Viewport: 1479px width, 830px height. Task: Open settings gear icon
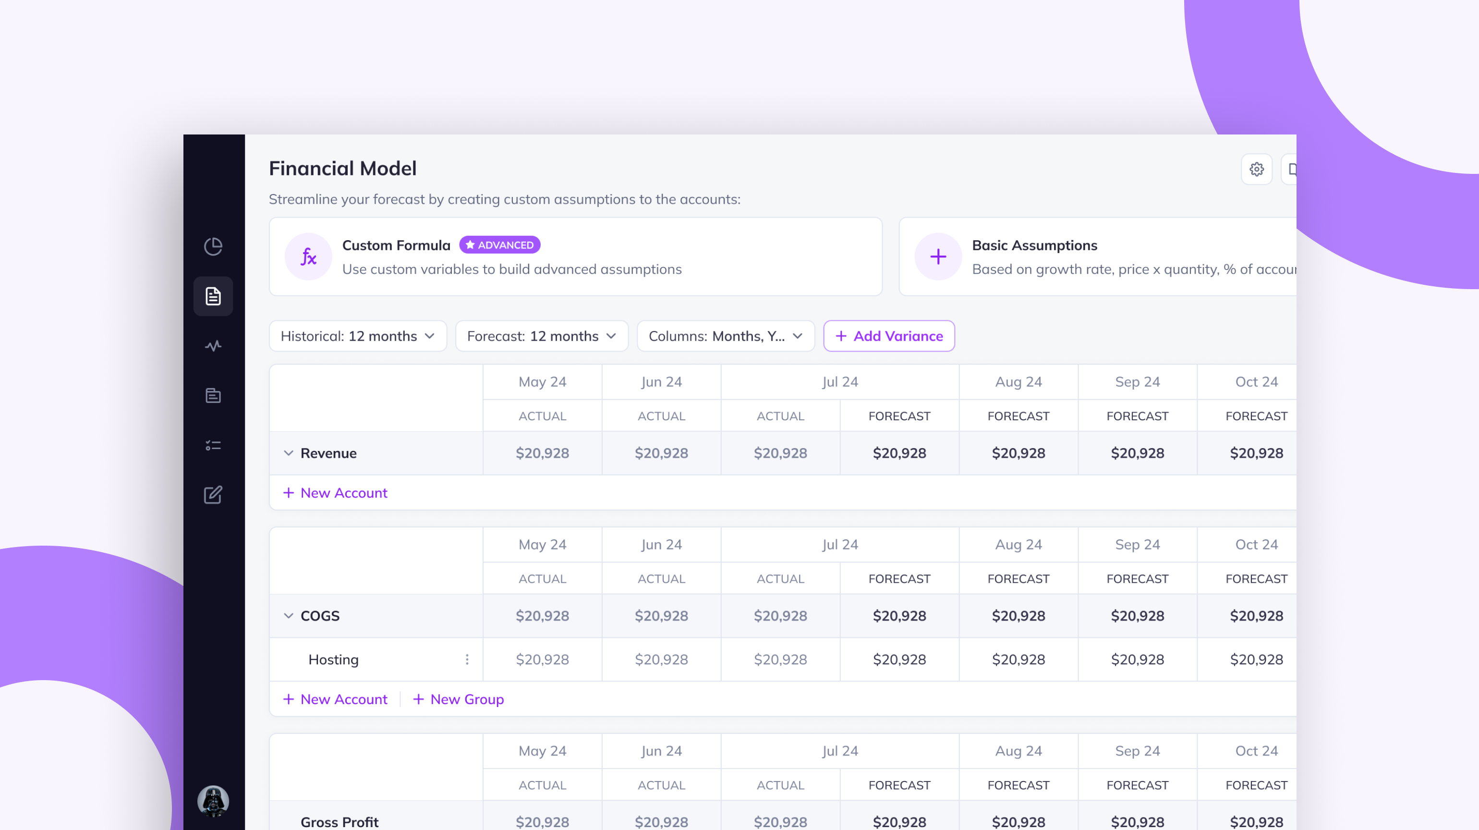tap(1256, 170)
